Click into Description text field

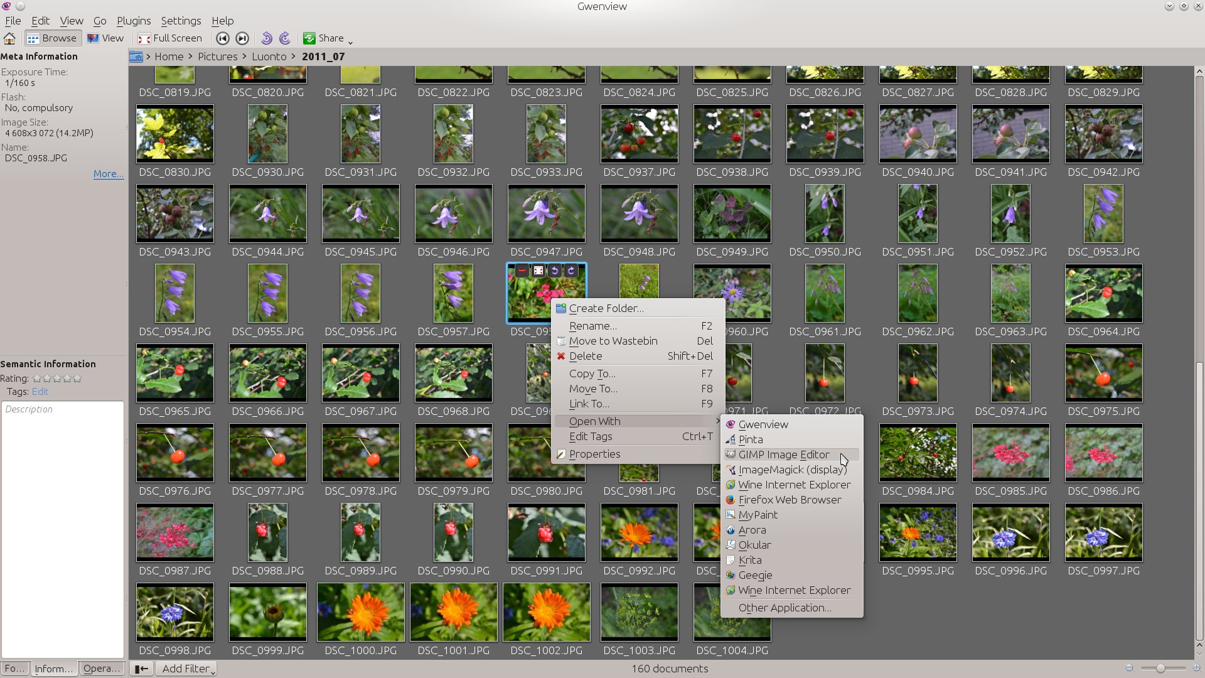tap(63, 529)
